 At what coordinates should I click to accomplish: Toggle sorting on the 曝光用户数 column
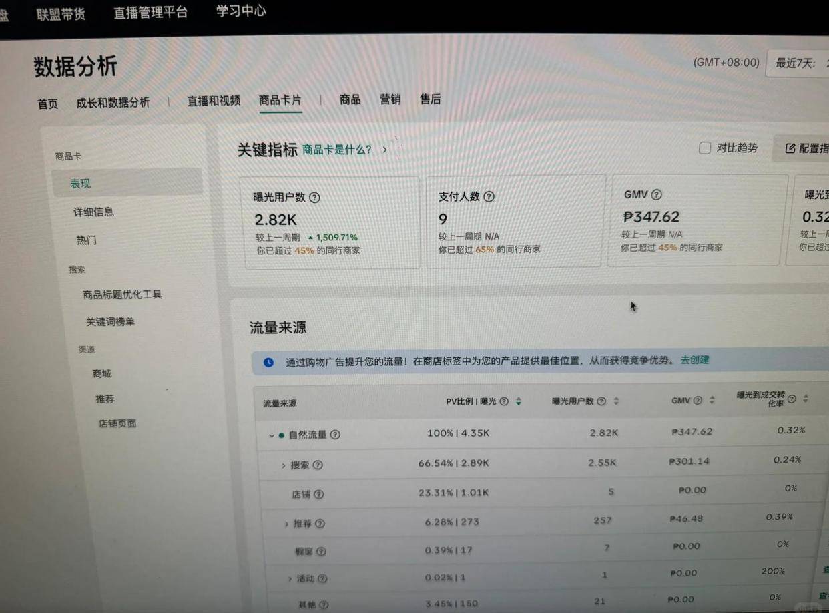click(x=615, y=401)
